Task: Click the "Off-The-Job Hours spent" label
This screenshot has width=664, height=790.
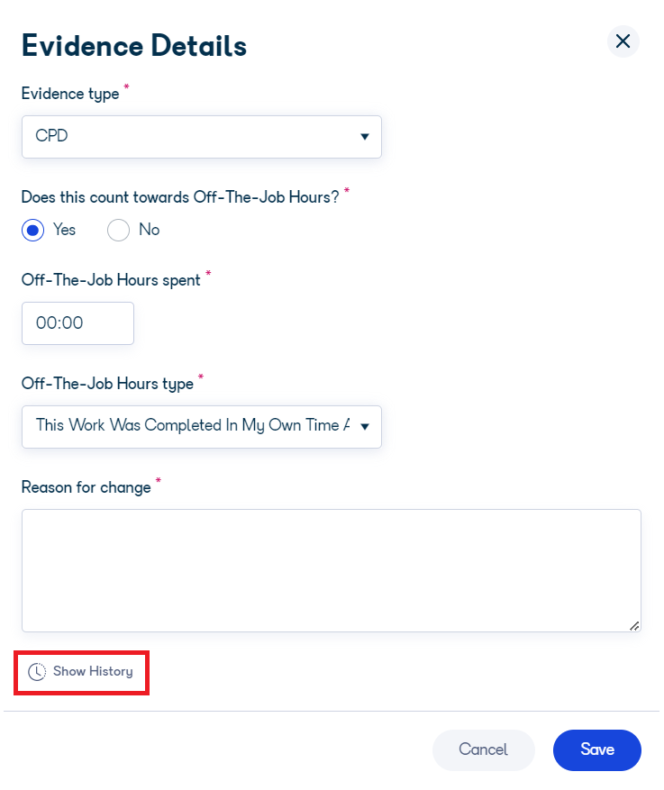Action: point(111,280)
